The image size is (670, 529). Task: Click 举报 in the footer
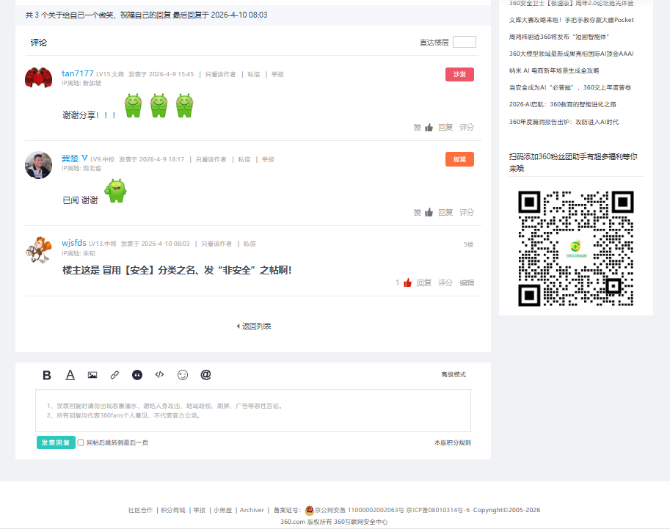click(200, 510)
